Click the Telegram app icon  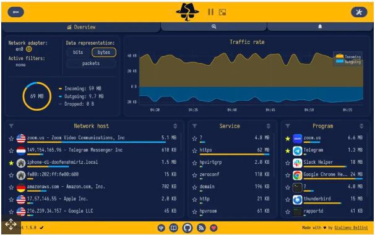point(297,151)
